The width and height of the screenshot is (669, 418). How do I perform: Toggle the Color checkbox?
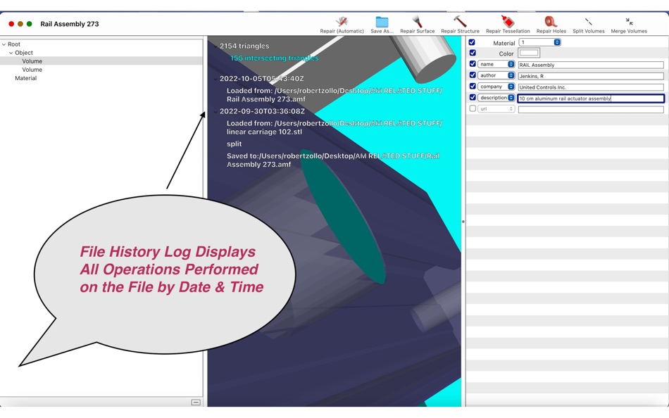coord(473,53)
